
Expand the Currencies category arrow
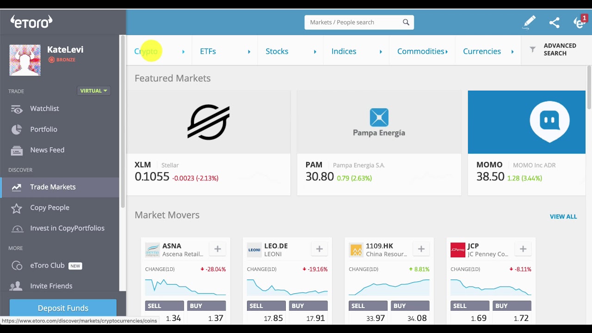click(x=512, y=51)
